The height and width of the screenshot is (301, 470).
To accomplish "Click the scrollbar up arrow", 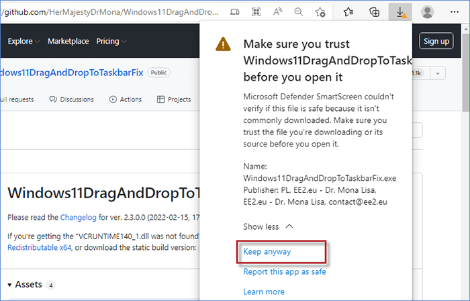I will pos(466,29).
